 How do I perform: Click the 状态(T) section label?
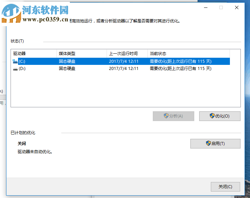pos(17,41)
